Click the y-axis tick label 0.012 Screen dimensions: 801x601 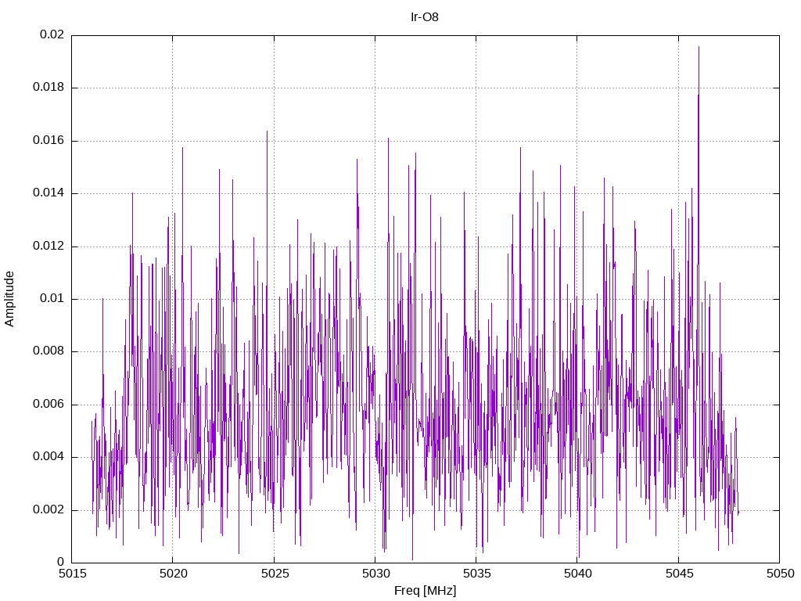(x=48, y=247)
